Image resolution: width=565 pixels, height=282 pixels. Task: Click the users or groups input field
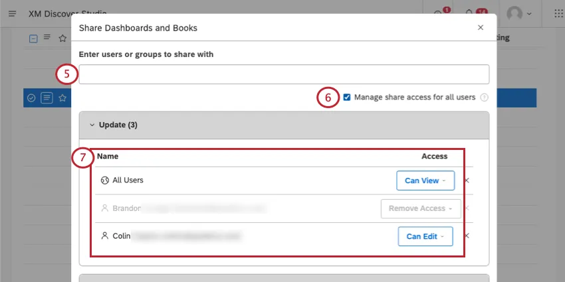[x=284, y=74]
